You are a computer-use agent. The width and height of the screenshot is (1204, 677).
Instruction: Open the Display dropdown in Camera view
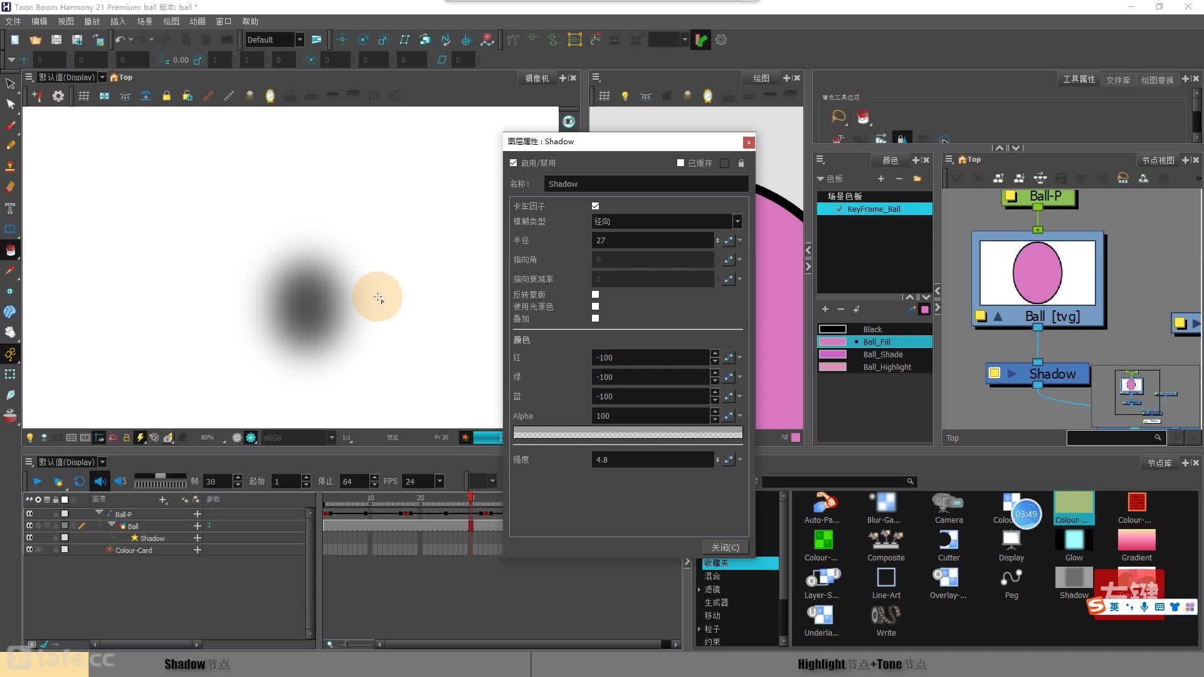click(x=102, y=77)
